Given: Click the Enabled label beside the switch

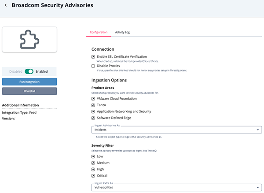Looking at the screenshot, I should point(42,71).
